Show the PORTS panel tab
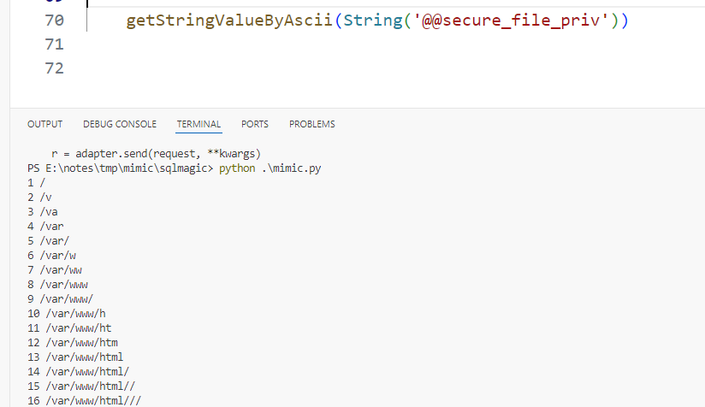Viewport: 705px width, 407px height. click(x=255, y=124)
